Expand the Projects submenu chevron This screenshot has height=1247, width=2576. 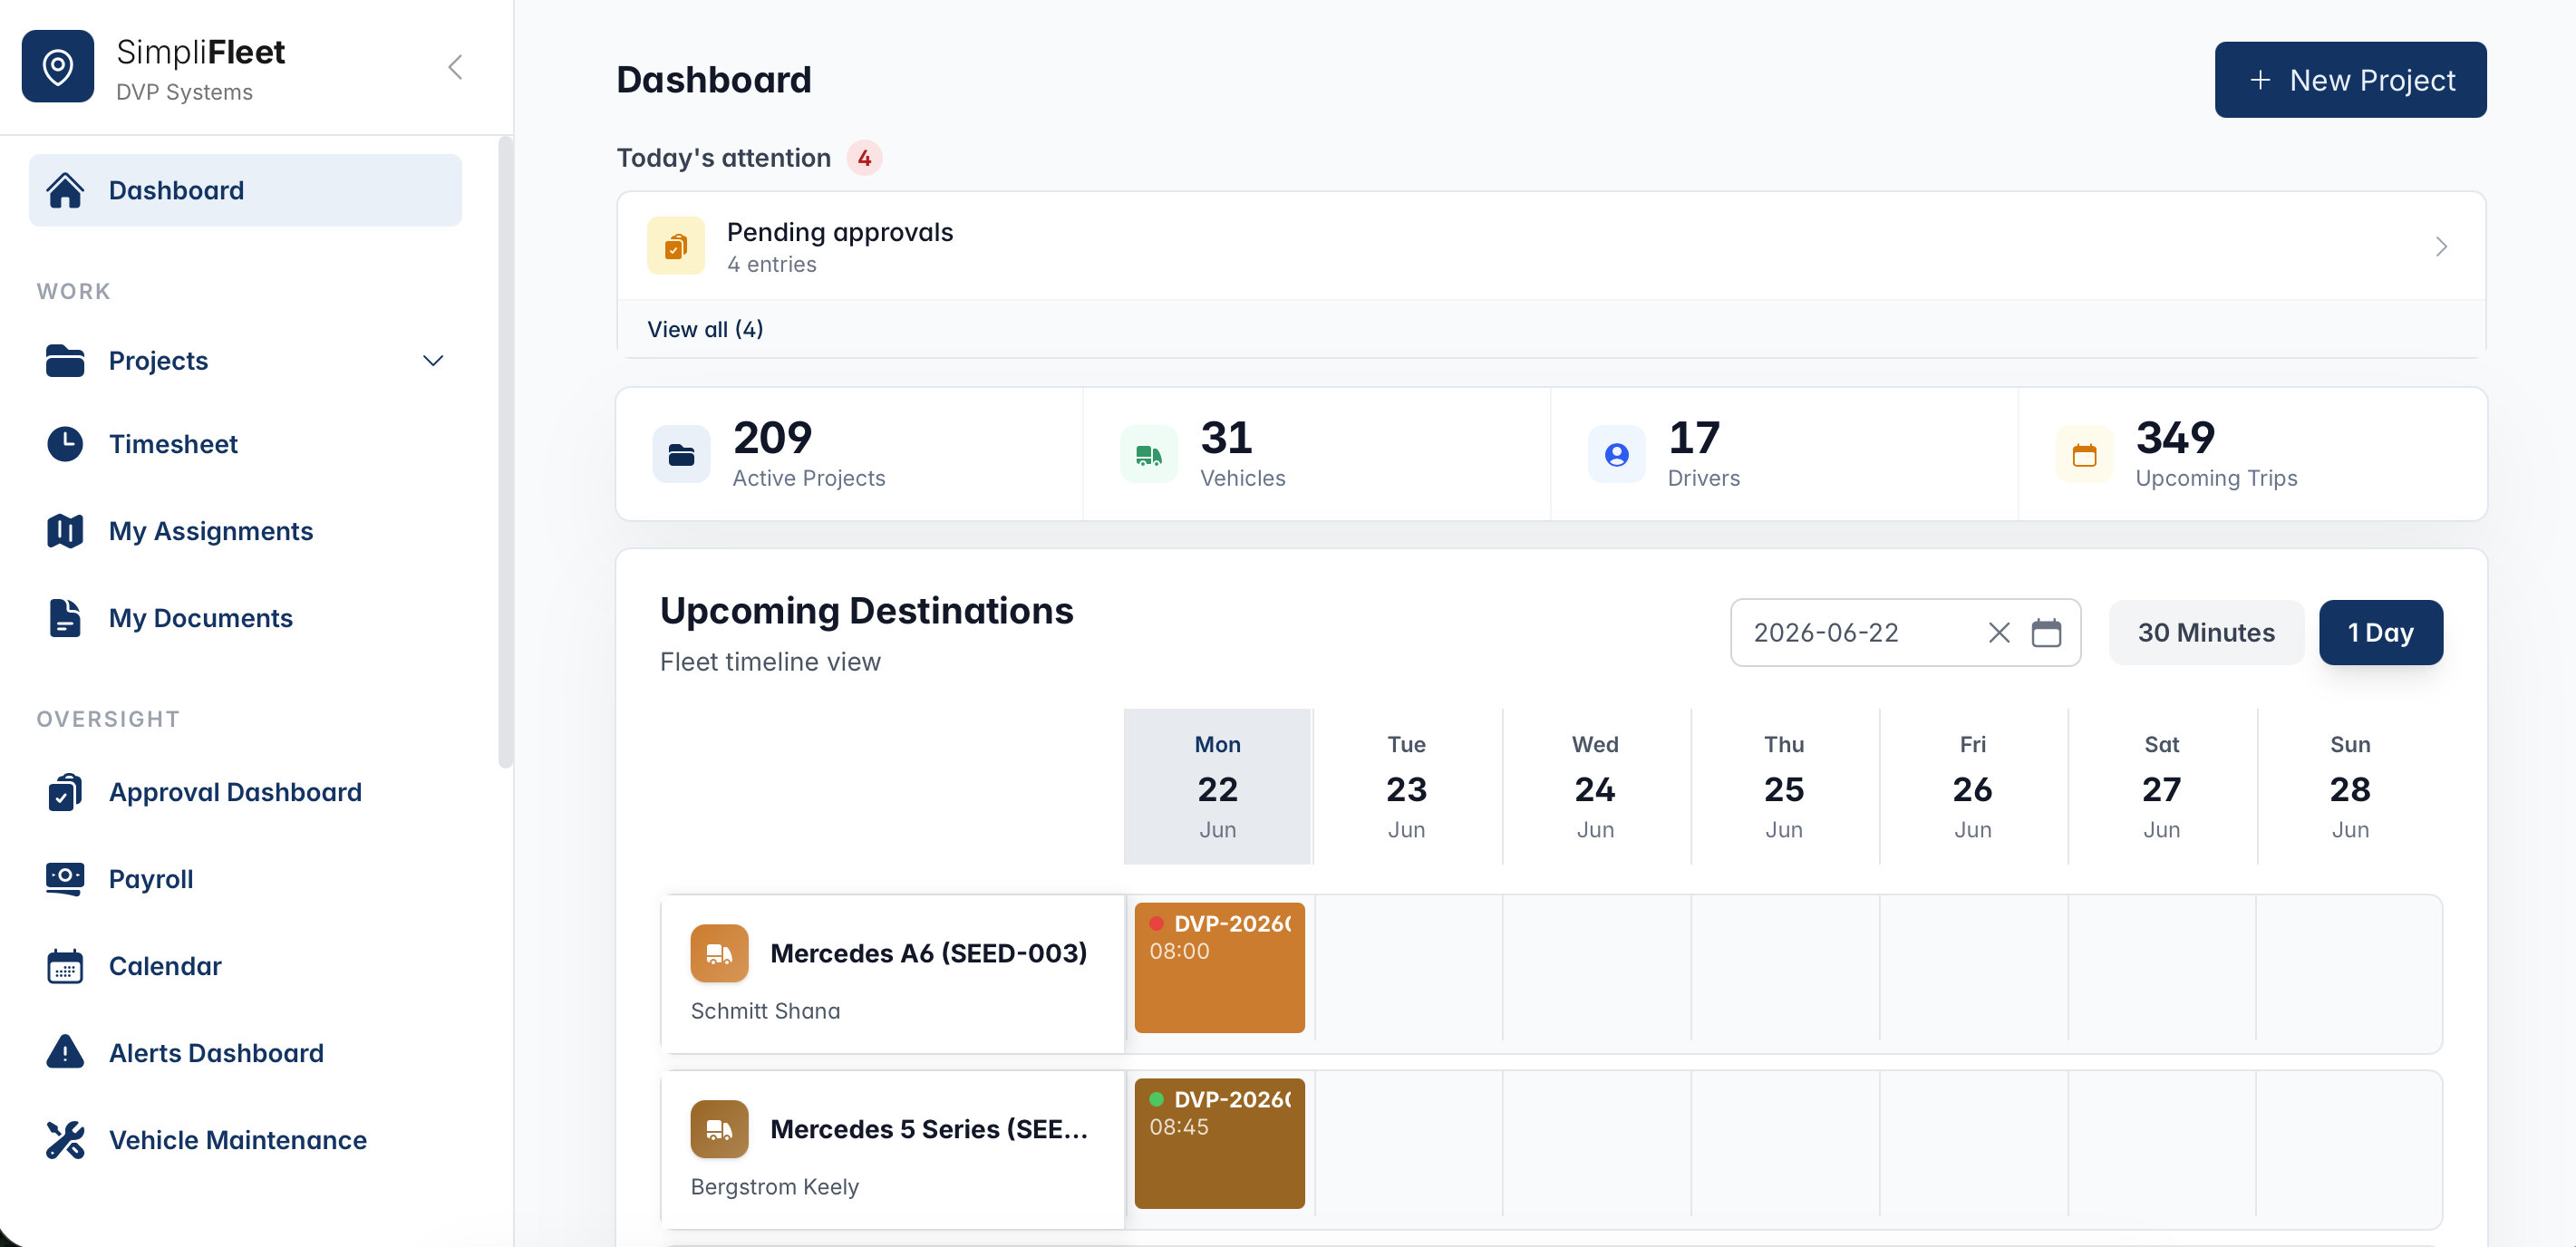pos(433,360)
